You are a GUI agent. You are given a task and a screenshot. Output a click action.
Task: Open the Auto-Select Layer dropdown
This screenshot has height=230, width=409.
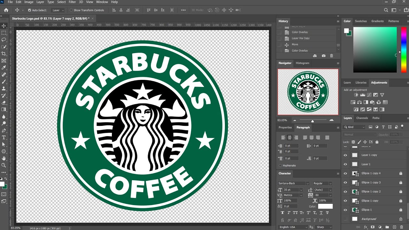[58, 10]
